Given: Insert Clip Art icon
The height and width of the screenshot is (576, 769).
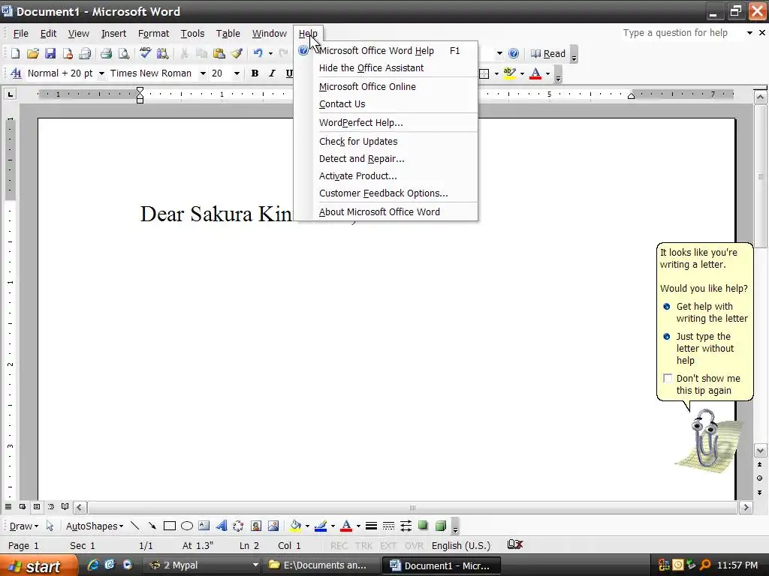Looking at the screenshot, I should point(255,526).
